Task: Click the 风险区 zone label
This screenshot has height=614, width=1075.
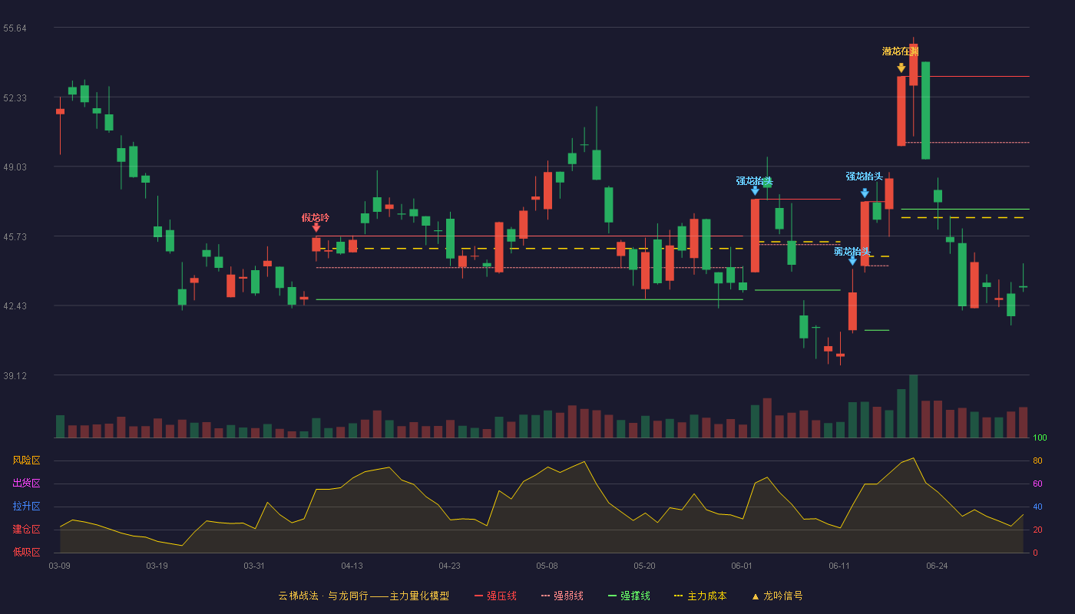Action: [26, 460]
